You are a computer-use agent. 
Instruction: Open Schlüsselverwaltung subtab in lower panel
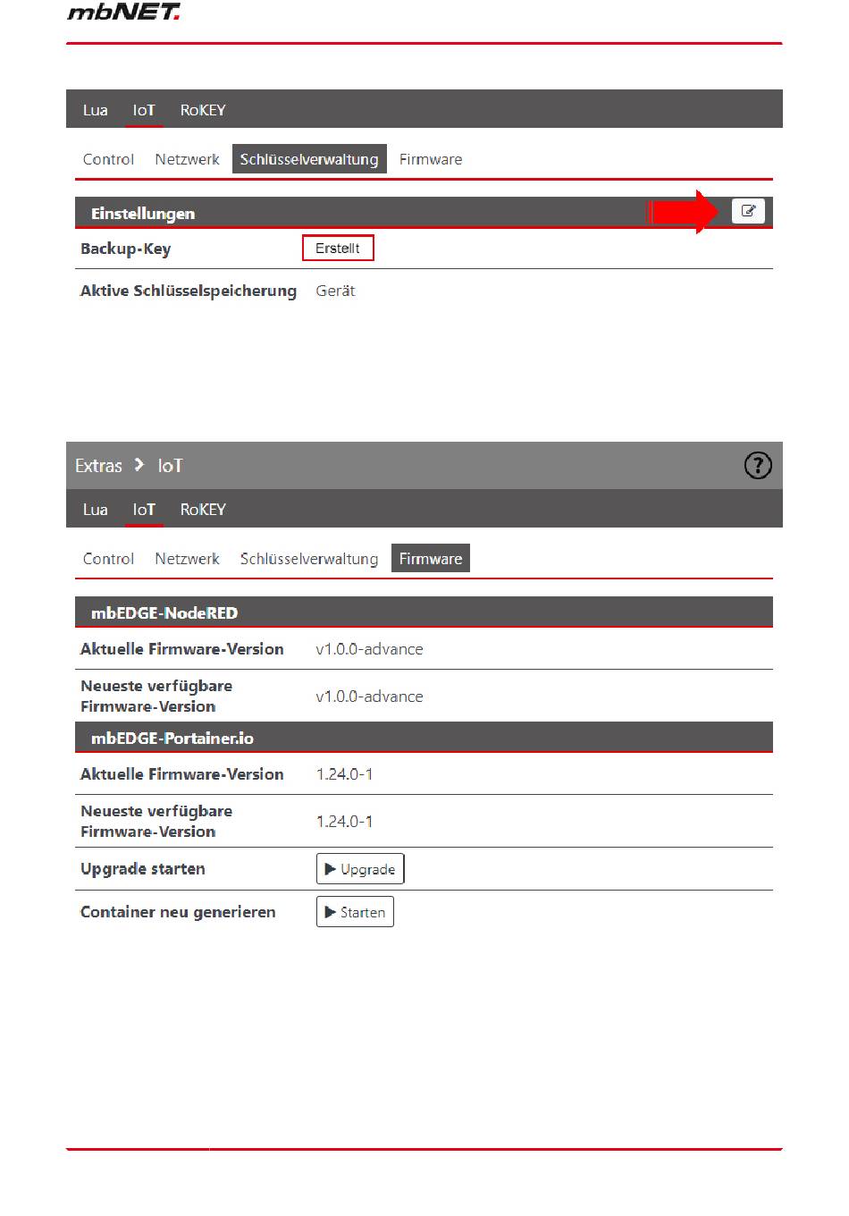(309, 559)
